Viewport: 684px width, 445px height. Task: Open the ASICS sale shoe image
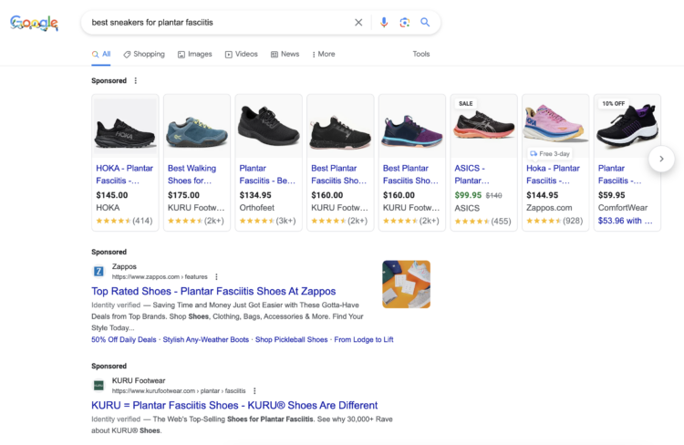click(483, 128)
